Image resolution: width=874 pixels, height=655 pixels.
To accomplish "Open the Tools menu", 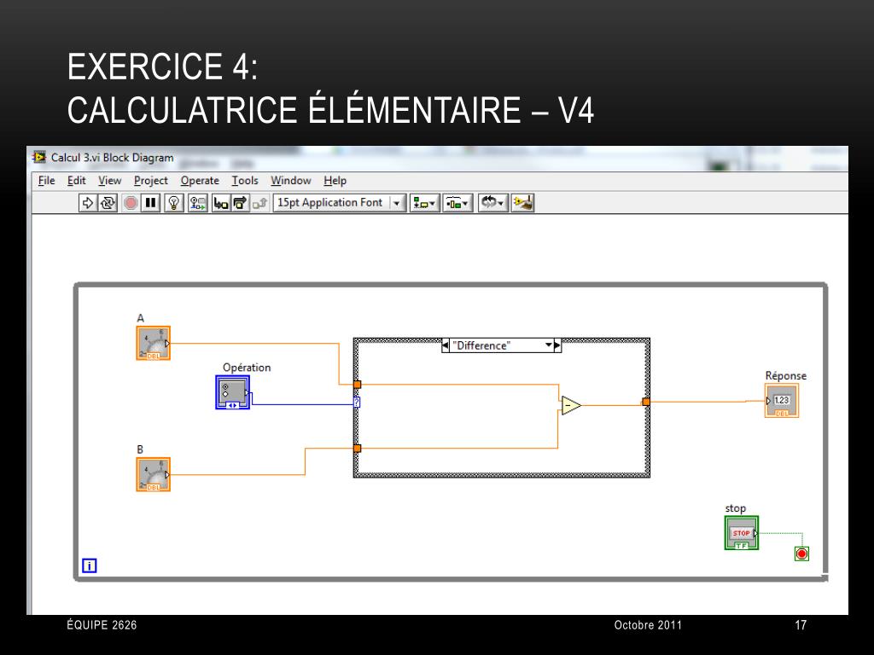I will click(x=245, y=181).
